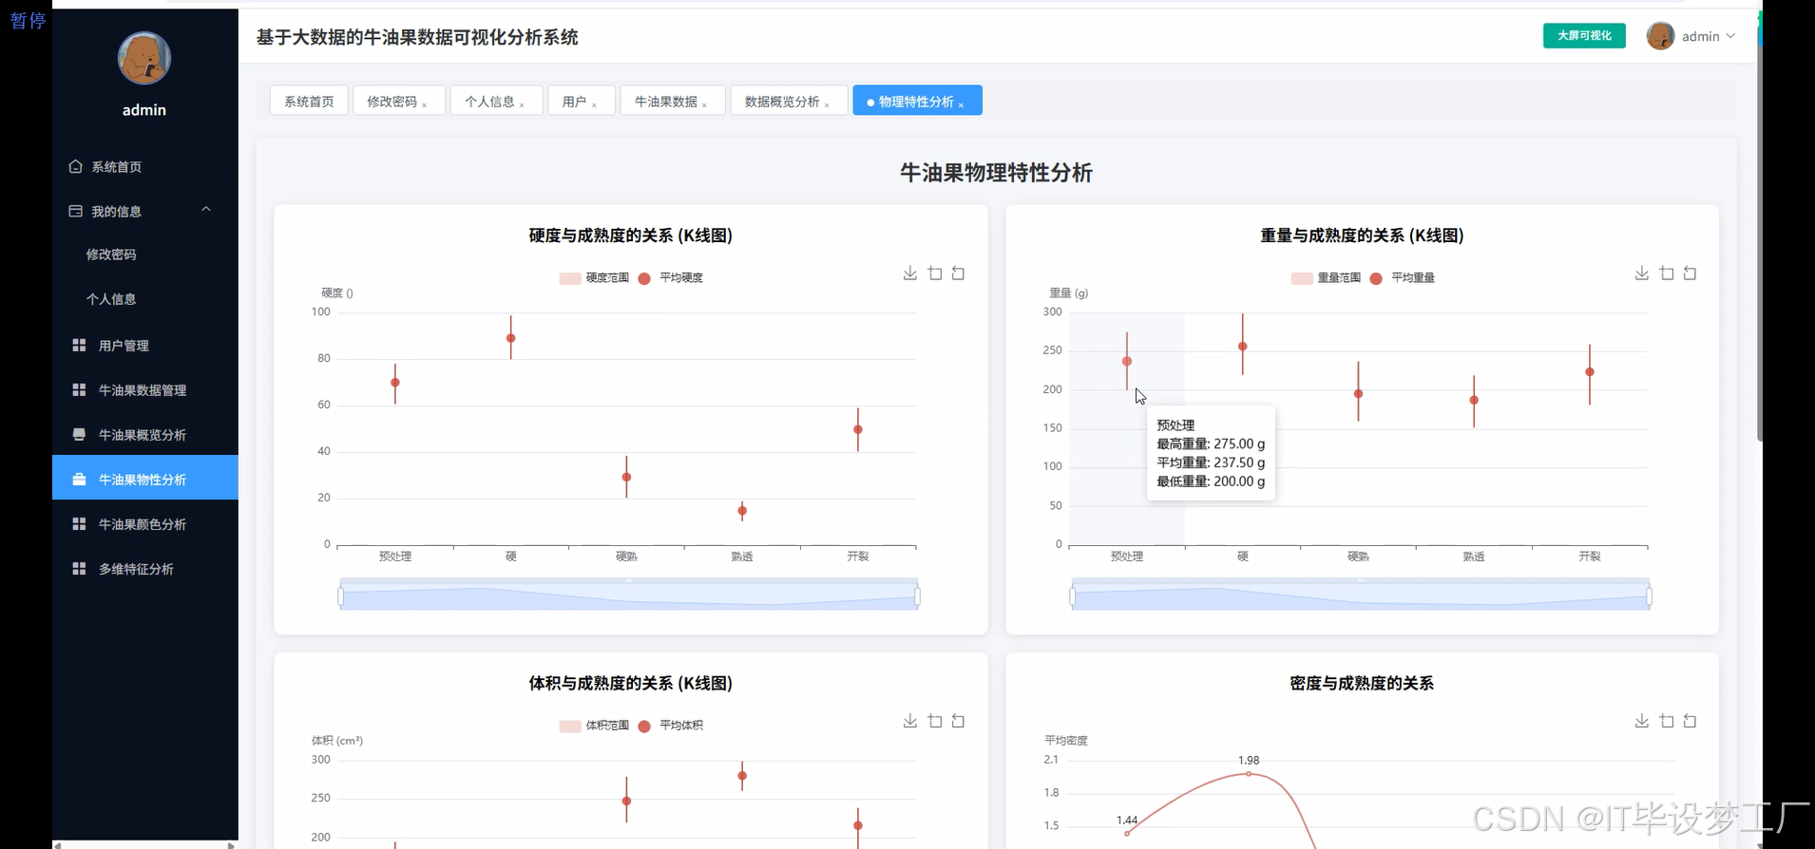
Task: Click the 1.98 peak point on density chart
Action: pyautogui.click(x=1249, y=774)
